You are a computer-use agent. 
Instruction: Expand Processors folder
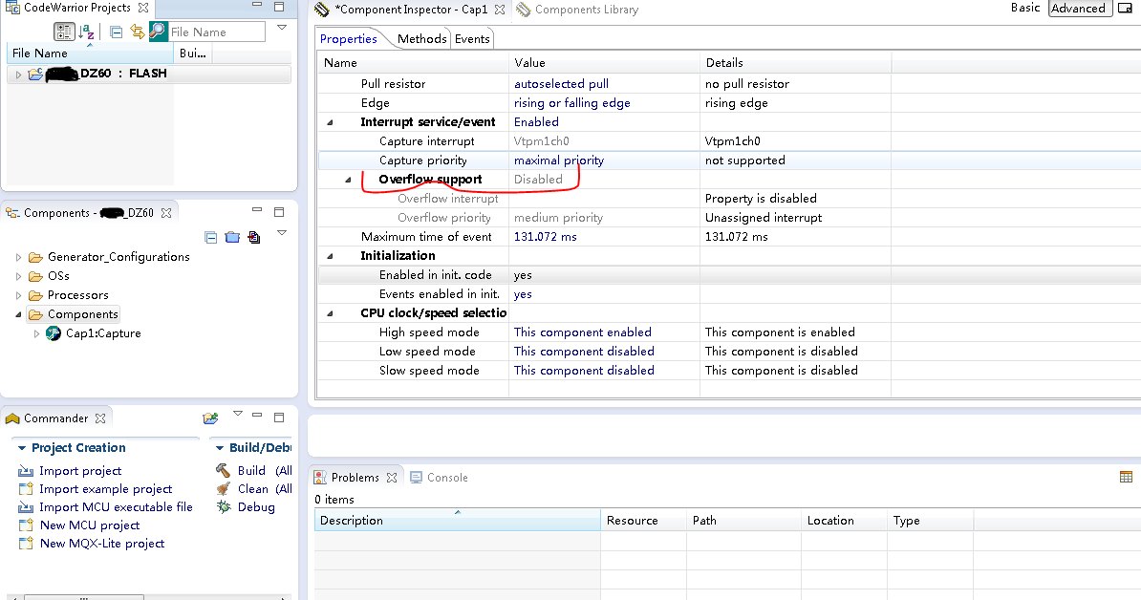coord(18,295)
